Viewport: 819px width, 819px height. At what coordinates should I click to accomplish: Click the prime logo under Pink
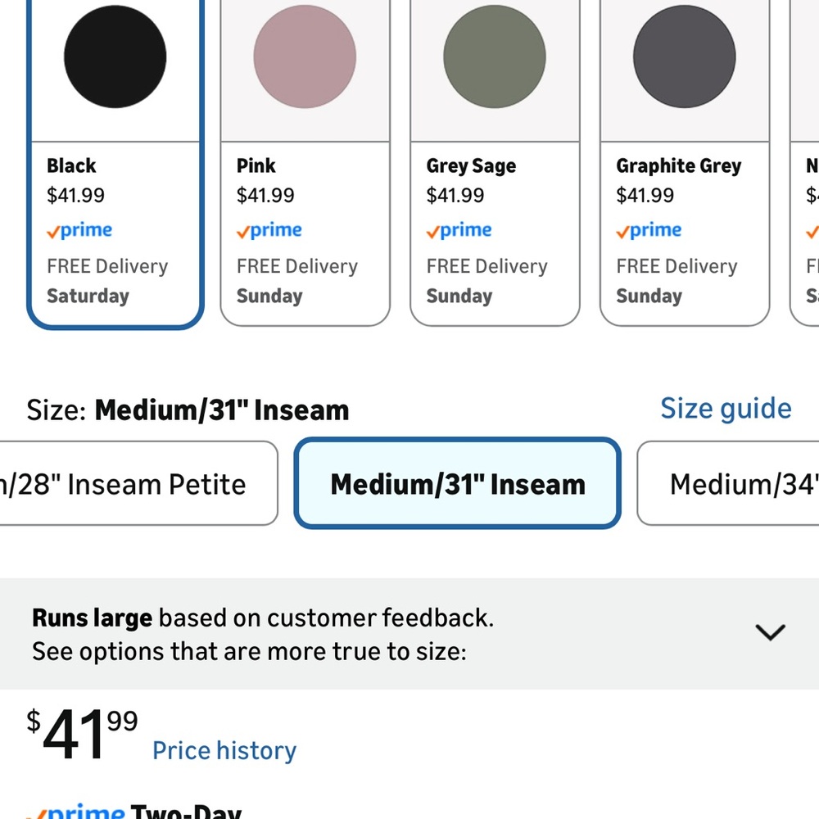268,231
